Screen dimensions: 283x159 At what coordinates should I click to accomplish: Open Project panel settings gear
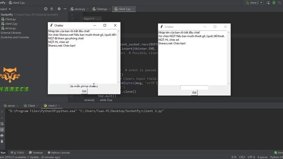[x=59, y=9]
